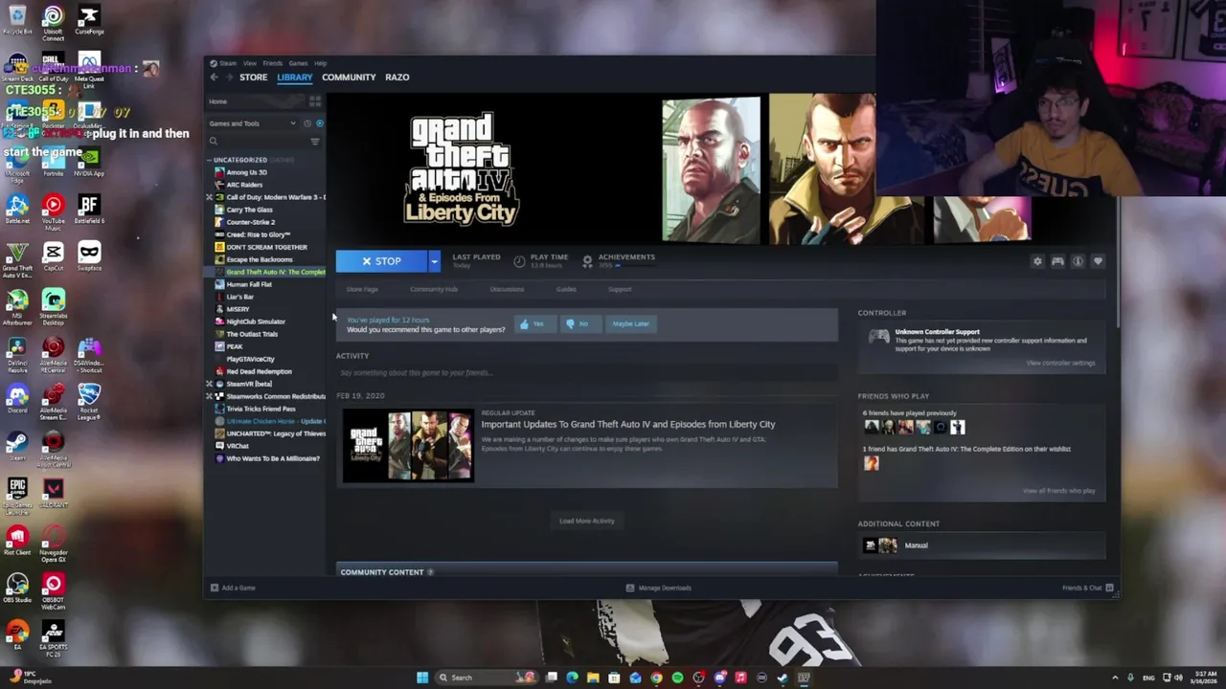Select Liar's Bar in library list

pos(239,297)
